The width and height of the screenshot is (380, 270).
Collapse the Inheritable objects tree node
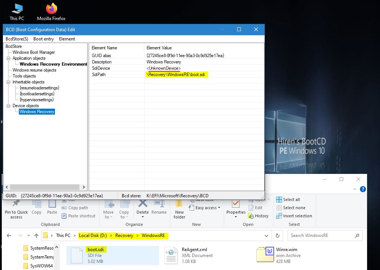(x=9, y=82)
